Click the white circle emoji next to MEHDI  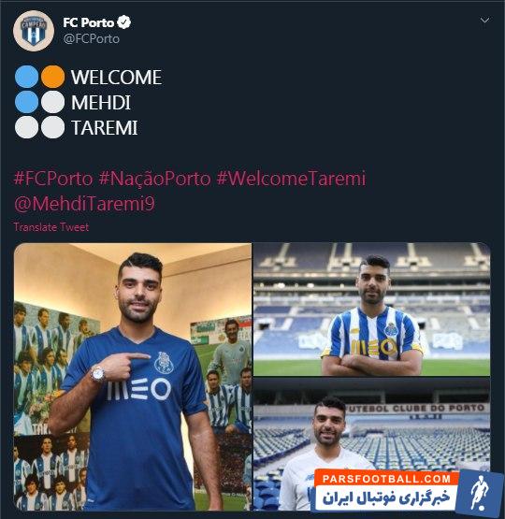pyautogui.click(x=52, y=102)
